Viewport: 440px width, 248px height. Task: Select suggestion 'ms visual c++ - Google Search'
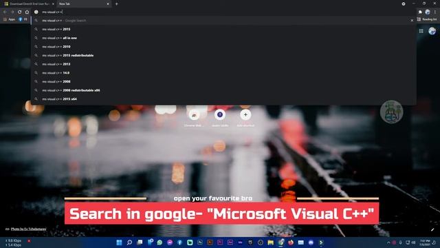coord(223,21)
